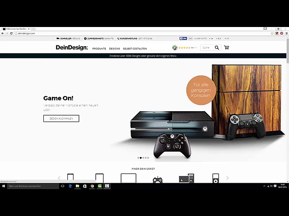Click the Facebook Like button
The width and height of the screenshot is (289, 216).
(184, 39)
